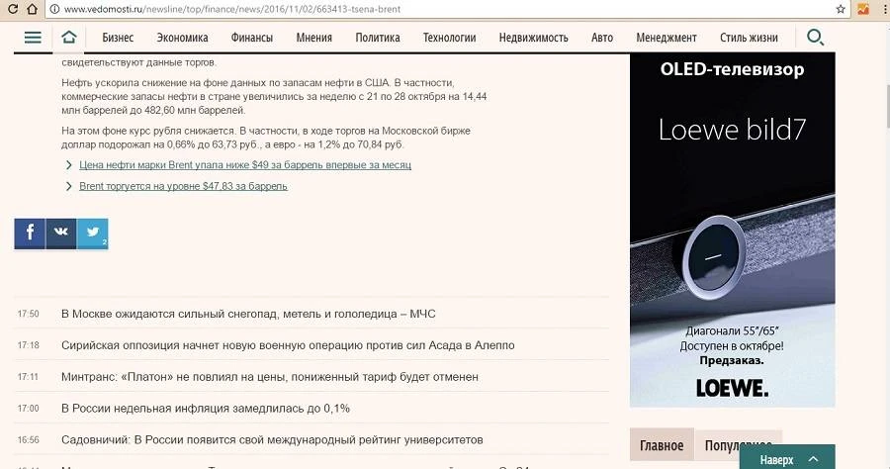Share article on VK
The width and height of the screenshot is (890, 469).
tap(60, 234)
